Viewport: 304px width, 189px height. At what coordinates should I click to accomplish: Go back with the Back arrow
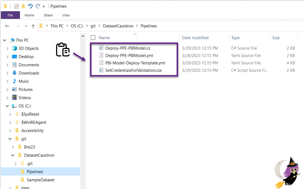pos(7,26)
